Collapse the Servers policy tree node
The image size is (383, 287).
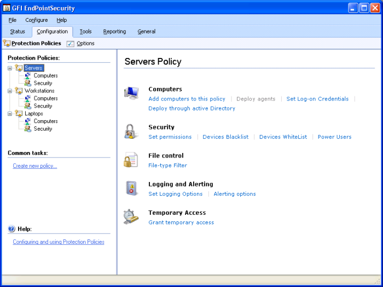click(x=10, y=68)
